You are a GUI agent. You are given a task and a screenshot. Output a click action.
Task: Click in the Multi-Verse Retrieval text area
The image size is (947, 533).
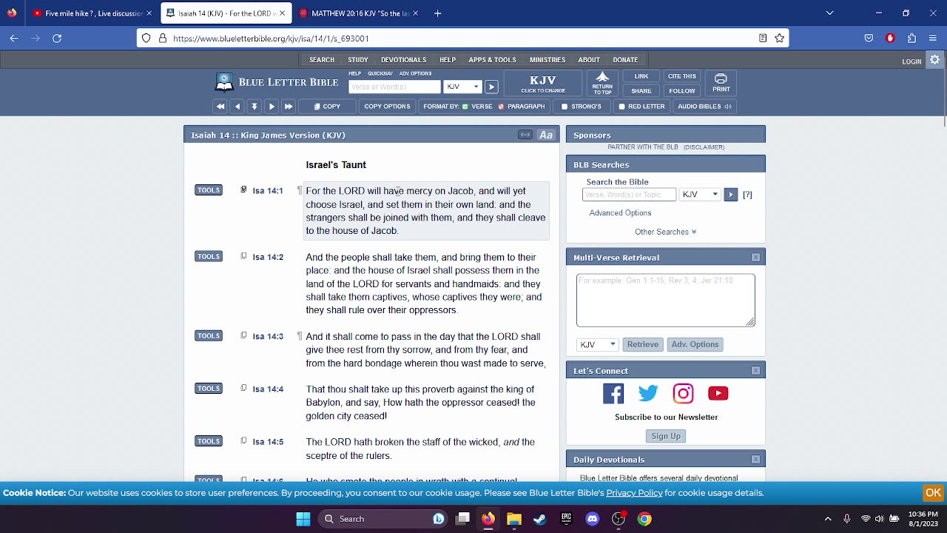coord(666,301)
